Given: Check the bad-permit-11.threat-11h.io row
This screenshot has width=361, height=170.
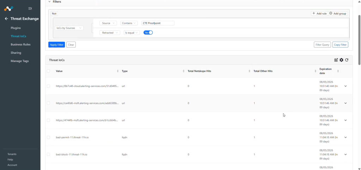Looking at the screenshot, I should click(48, 137).
